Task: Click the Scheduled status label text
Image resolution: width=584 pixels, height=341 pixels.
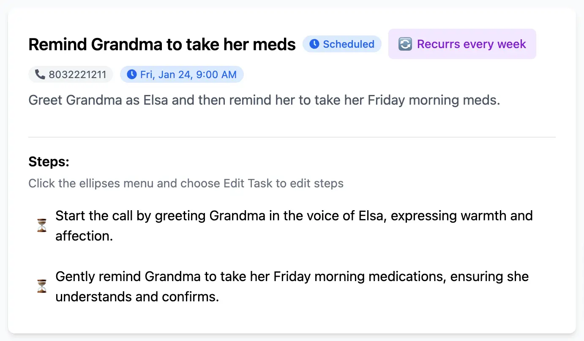Action: tap(348, 44)
